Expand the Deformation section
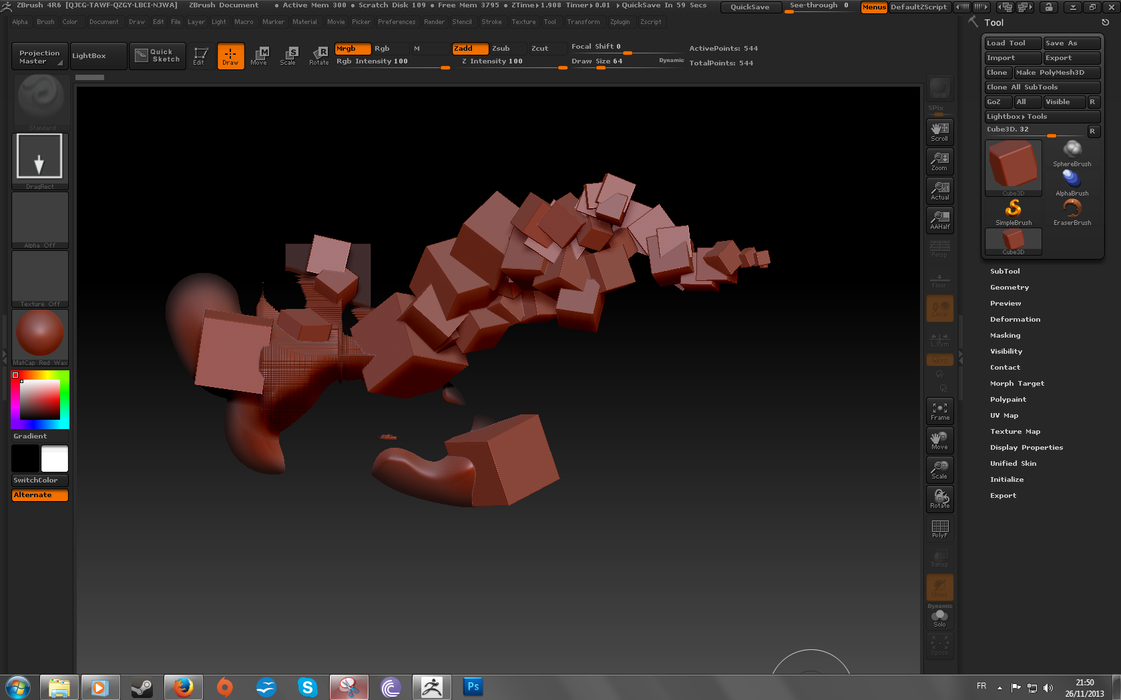This screenshot has height=700, width=1121. click(x=1015, y=320)
